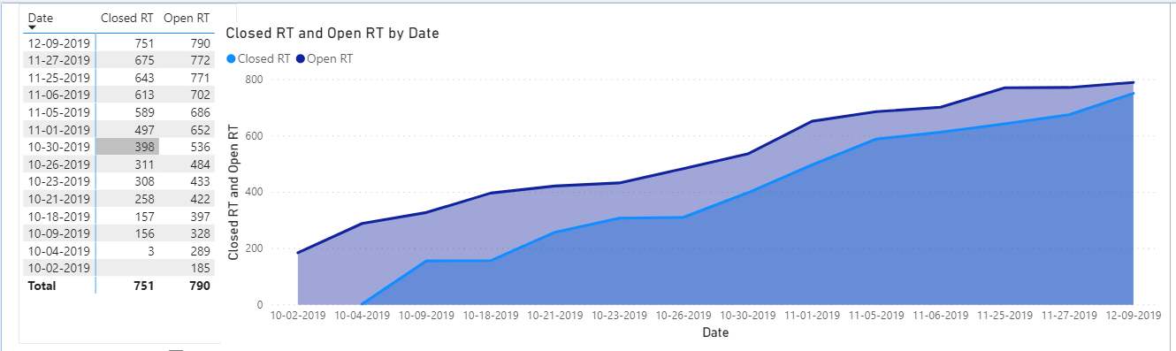The height and width of the screenshot is (351, 1176).
Task: Select table row date 12-09-2019
Action: pos(59,42)
